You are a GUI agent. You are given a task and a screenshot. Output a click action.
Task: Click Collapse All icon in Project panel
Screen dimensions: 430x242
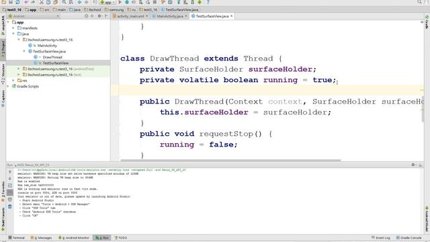pos(92,16)
